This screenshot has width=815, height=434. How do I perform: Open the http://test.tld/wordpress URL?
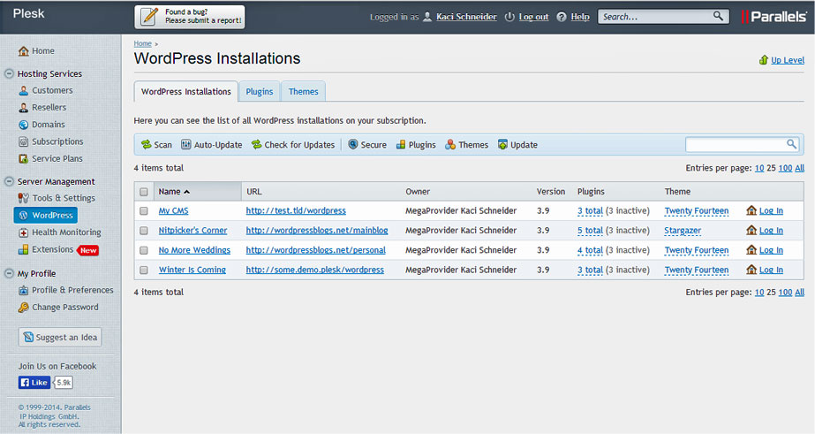tap(296, 210)
